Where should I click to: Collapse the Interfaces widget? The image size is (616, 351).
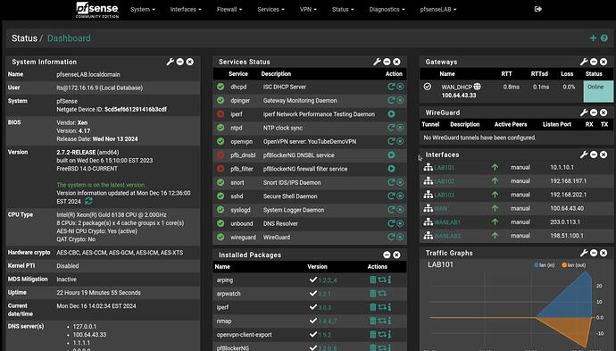[594, 155]
